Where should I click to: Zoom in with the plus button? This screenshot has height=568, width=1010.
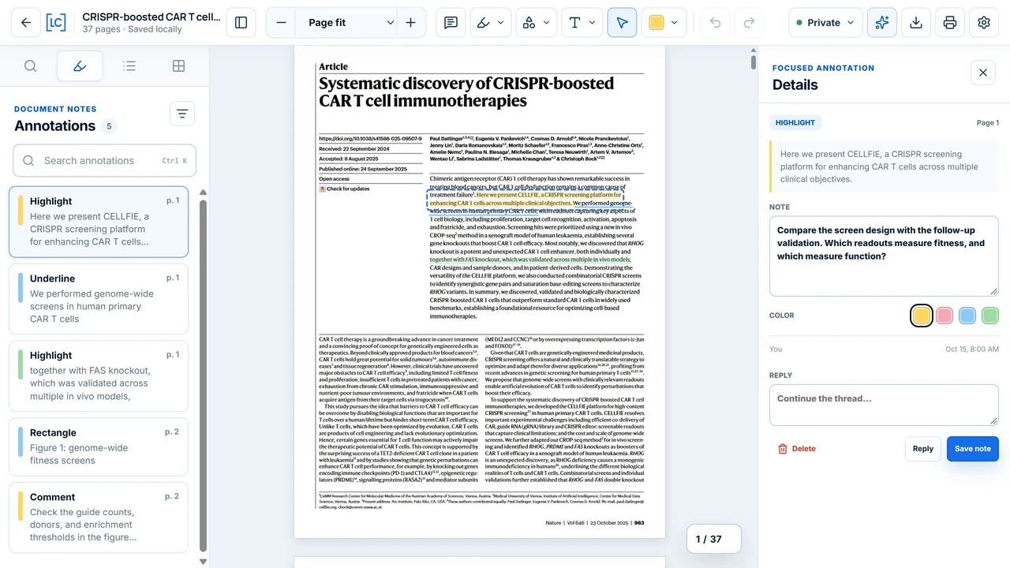[x=410, y=23]
